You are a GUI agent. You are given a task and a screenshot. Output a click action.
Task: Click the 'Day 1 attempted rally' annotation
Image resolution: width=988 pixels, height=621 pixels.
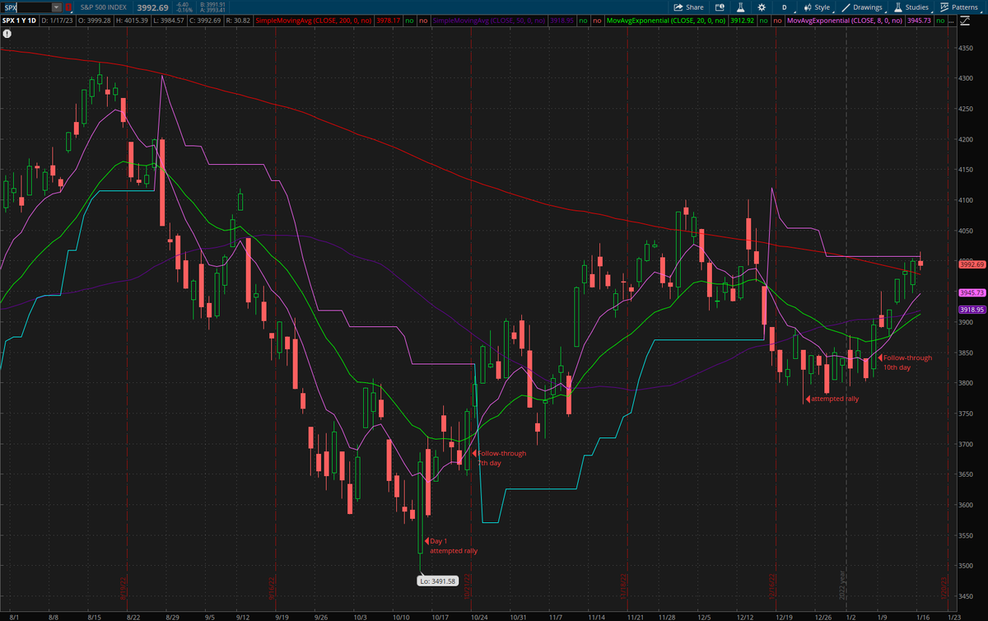pyautogui.click(x=452, y=545)
